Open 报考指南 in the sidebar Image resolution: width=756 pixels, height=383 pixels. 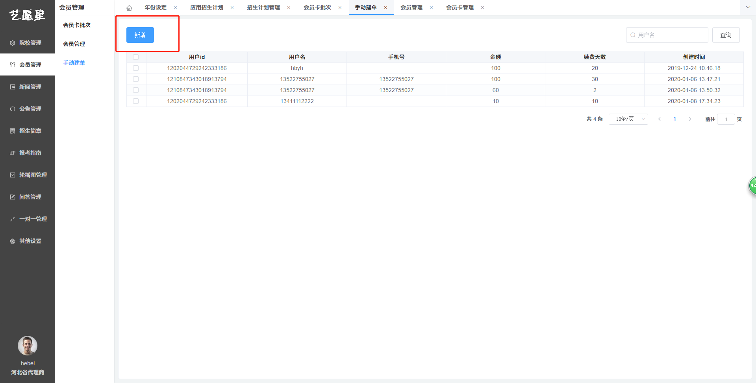[x=28, y=153]
